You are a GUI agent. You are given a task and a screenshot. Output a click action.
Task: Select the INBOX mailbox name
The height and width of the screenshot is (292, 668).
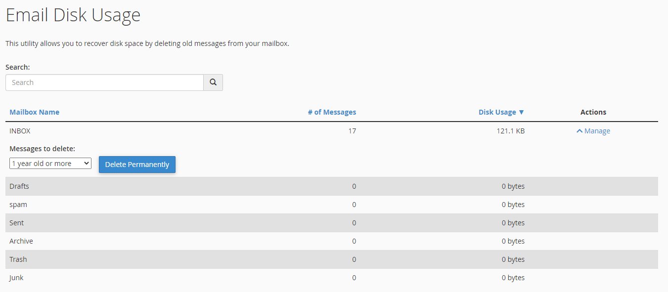click(x=20, y=131)
